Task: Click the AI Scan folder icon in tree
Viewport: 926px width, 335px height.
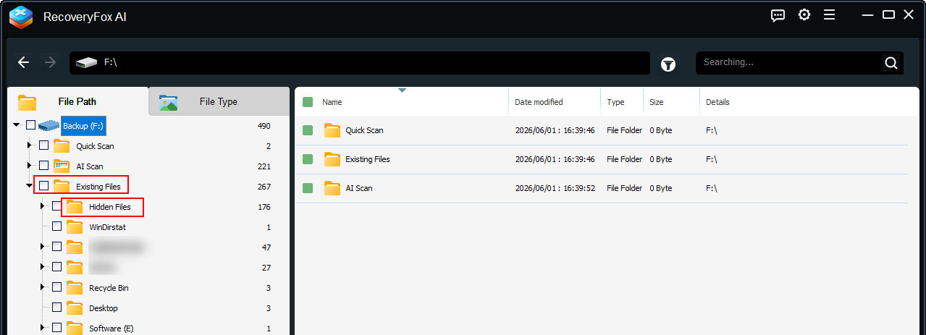Action: (x=62, y=166)
